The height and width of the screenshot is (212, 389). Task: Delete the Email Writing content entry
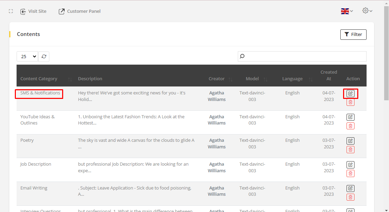click(350, 197)
